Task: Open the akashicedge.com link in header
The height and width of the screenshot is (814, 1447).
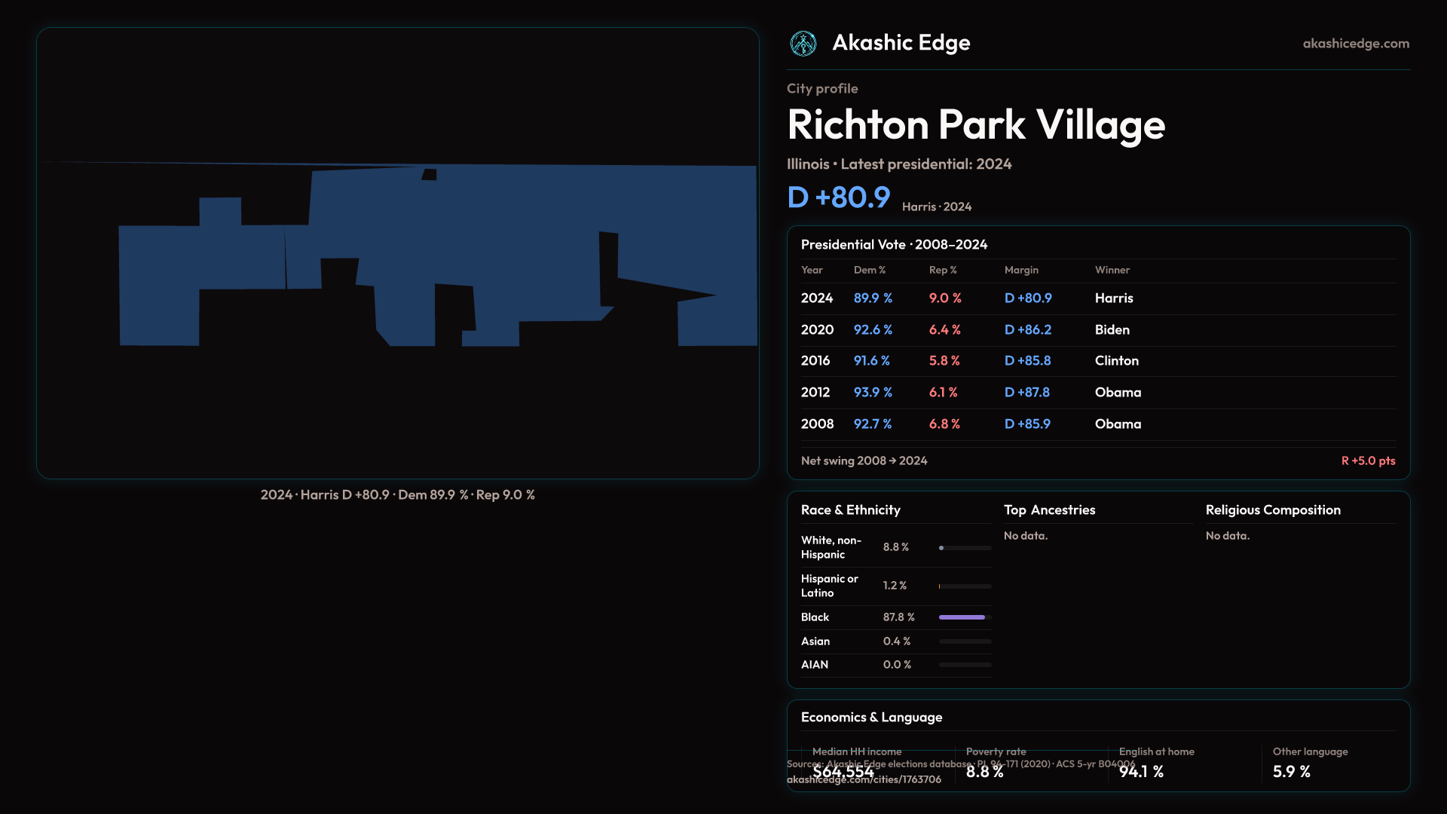Action: pos(1355,44)
